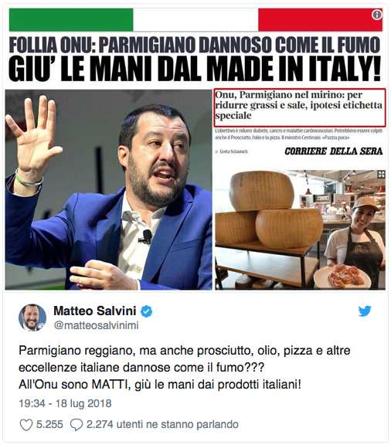Click the Matteo Salvini display name

(95, 311)
